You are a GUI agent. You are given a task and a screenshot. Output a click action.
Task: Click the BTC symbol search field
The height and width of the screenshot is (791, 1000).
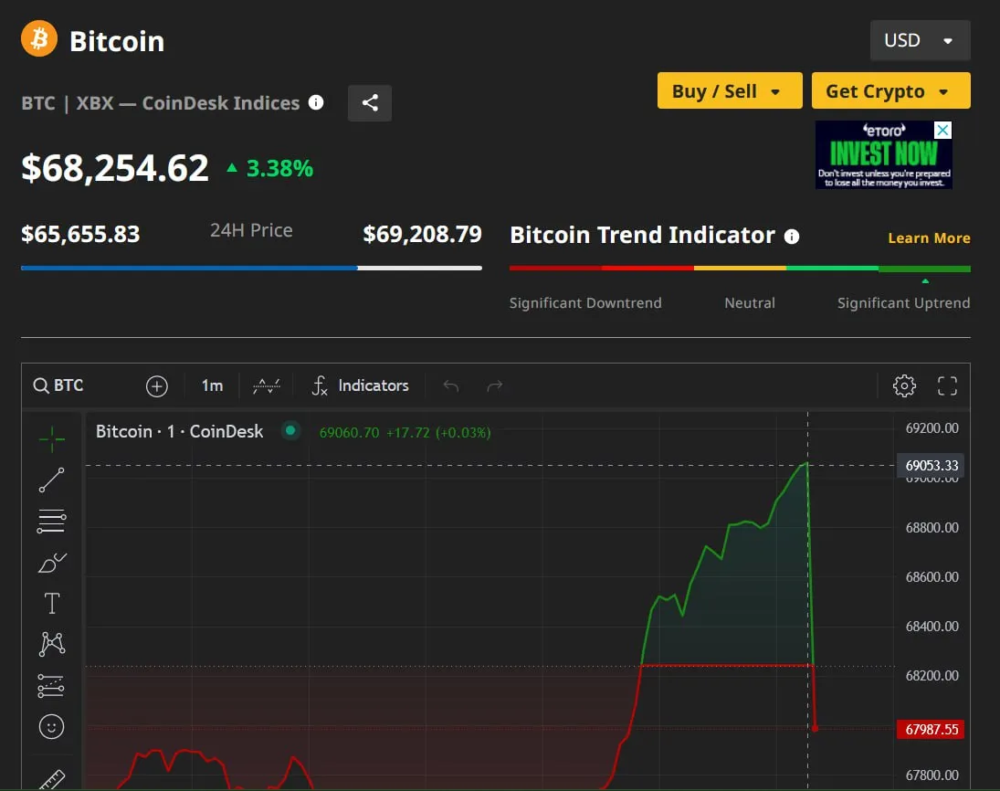click(58, 385)
